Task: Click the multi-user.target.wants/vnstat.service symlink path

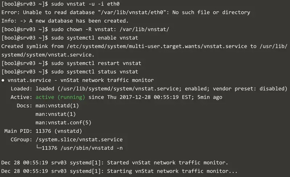Action: pyautogui.click(x=157, y=46)
